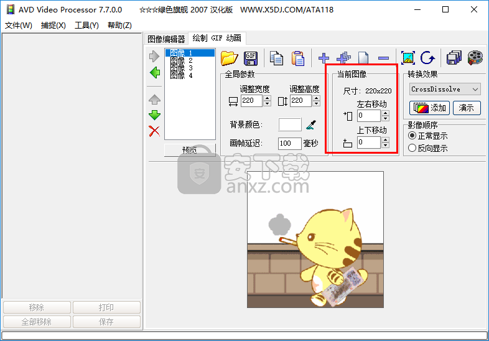The height and width of the screenshot is (341, 489).
Task: Save as GIF using the floppy icon
Action: (251, 58)
